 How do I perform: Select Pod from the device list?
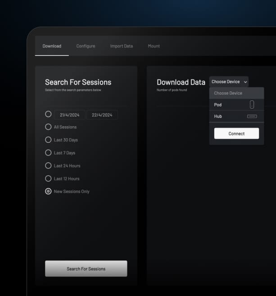[x=236, y=105]
